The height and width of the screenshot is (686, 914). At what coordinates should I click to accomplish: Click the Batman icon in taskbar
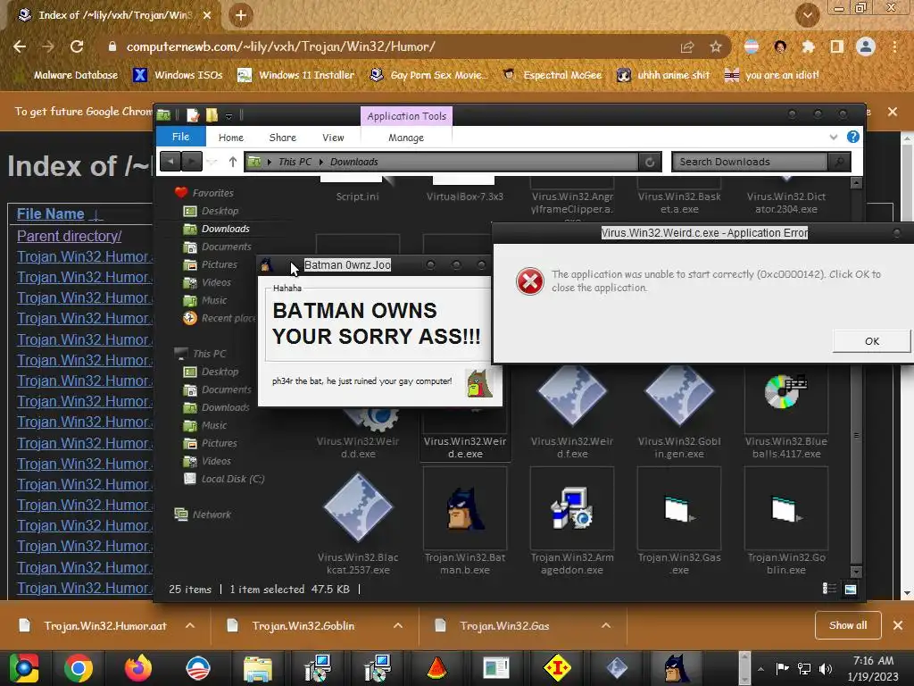pos(677,668)
